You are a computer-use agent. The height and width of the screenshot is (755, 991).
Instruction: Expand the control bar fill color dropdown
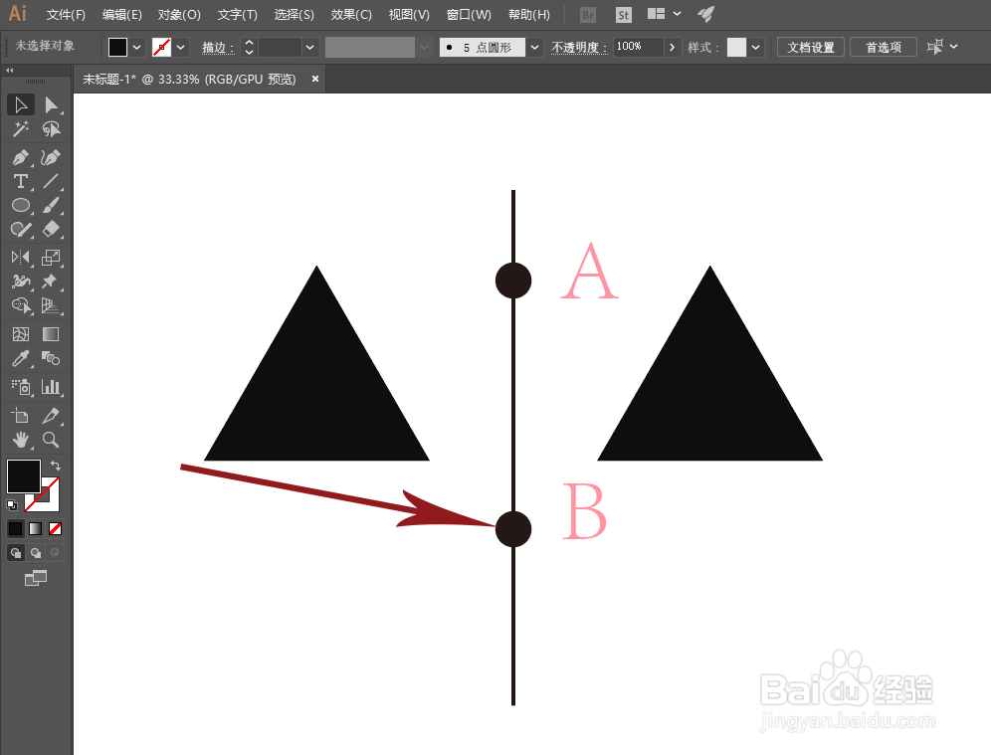[136, 48]
